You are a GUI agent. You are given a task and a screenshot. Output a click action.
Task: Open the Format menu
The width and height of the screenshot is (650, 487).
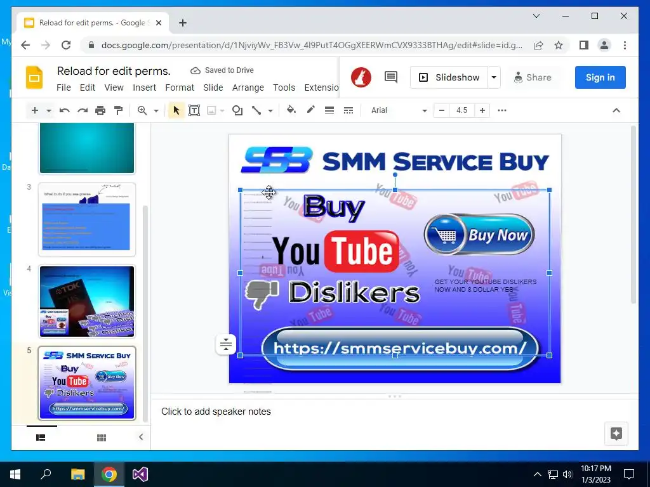180,88
